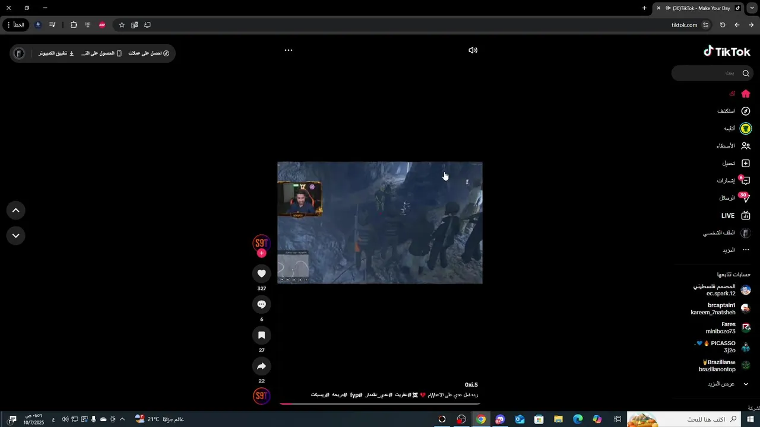This screenshot has width=760, height=427.
Task: Open followed account kareem_7natsheh
Action: click(720, 309)
